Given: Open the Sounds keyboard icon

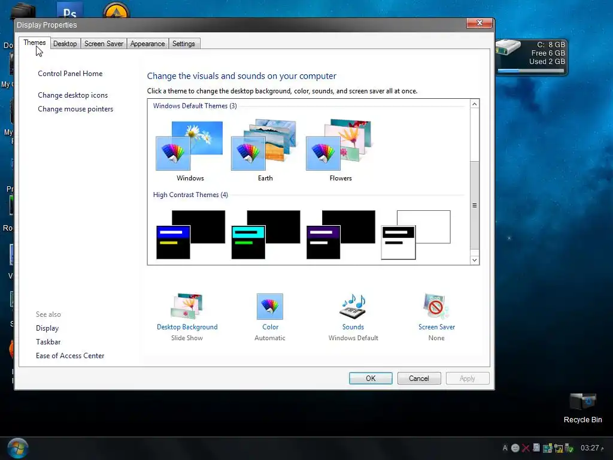Looking at the screenshot, I should tap(353, 306).
